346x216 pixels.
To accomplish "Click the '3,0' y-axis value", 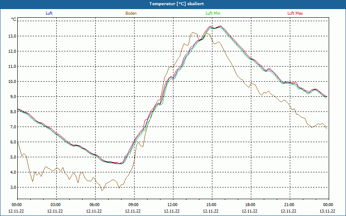I will click(x=13, y=187).
